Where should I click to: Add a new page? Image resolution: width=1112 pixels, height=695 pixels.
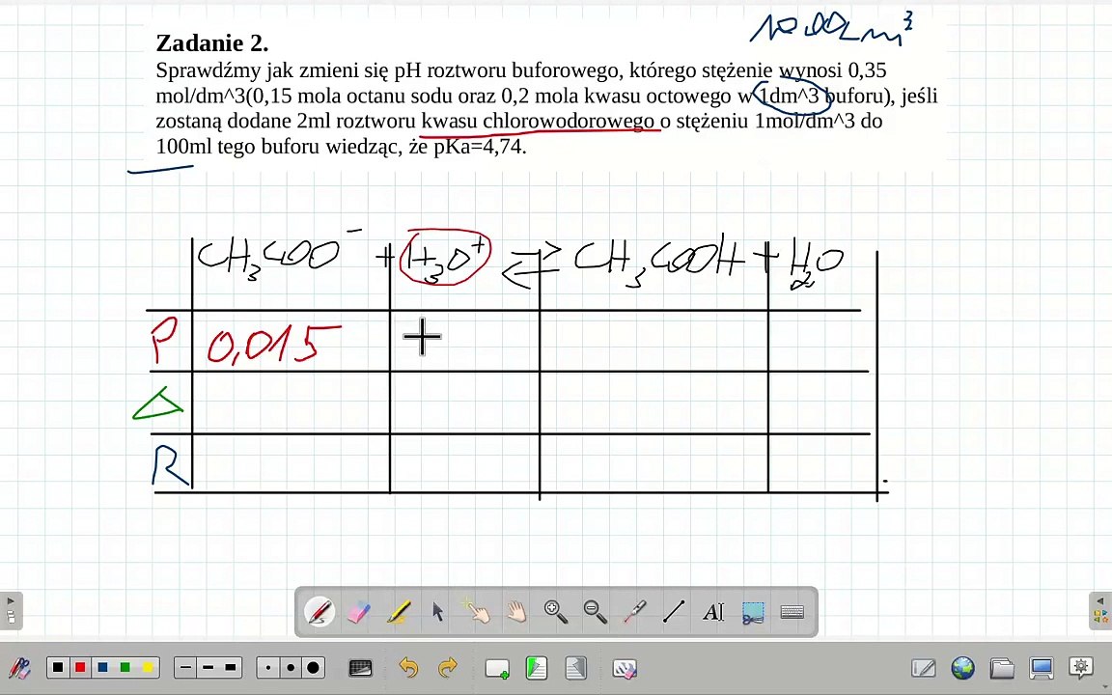(x=497, y=669)
